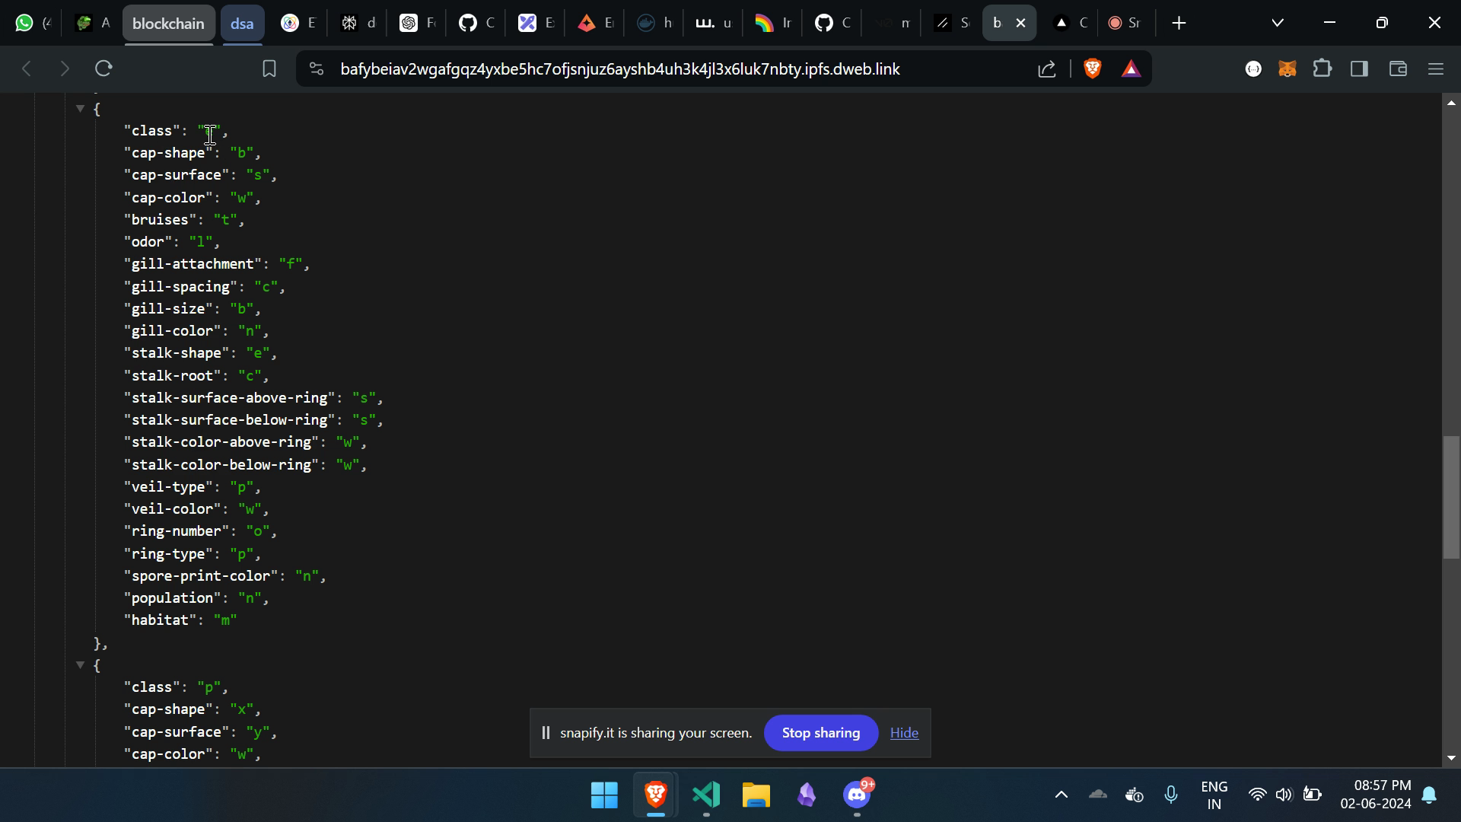Open Brave Shields lion icon
Screen dimensions: 1461x822
pyautogui.click(x=1093, y=69)
